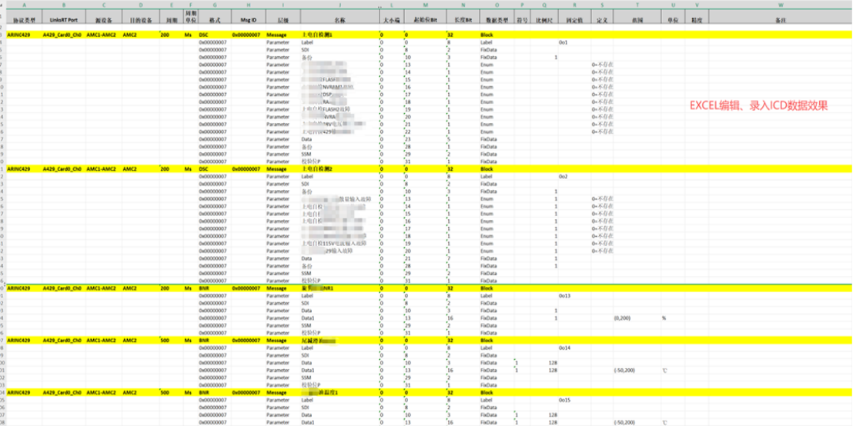This screenshot has width=853, height=426.
Task: Click the red EXCEL编辑 annotation text
Action: tap(758, 106)
